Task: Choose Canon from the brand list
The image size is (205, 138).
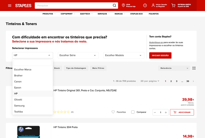Action: click(18, 82)
